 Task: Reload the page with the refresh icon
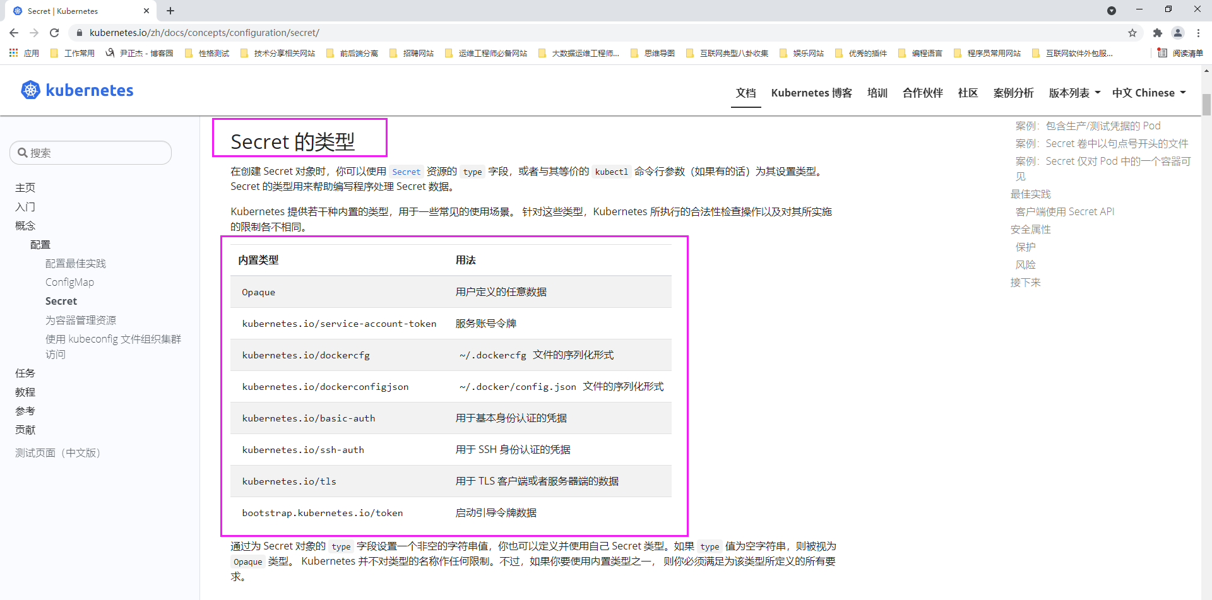coord(54,33)
